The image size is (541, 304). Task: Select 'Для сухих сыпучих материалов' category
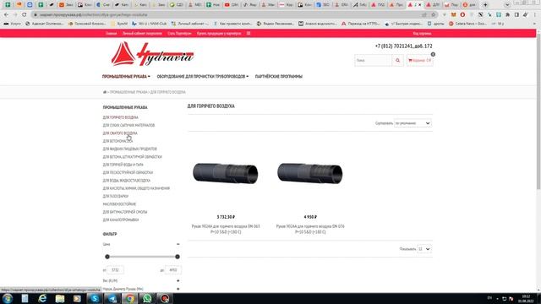pos(128,126)
